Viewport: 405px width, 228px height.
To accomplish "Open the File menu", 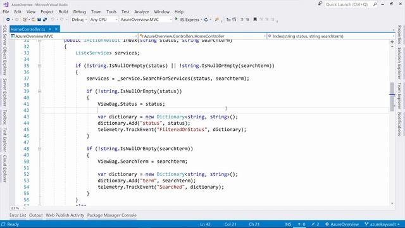I will (x=6, y=11).
